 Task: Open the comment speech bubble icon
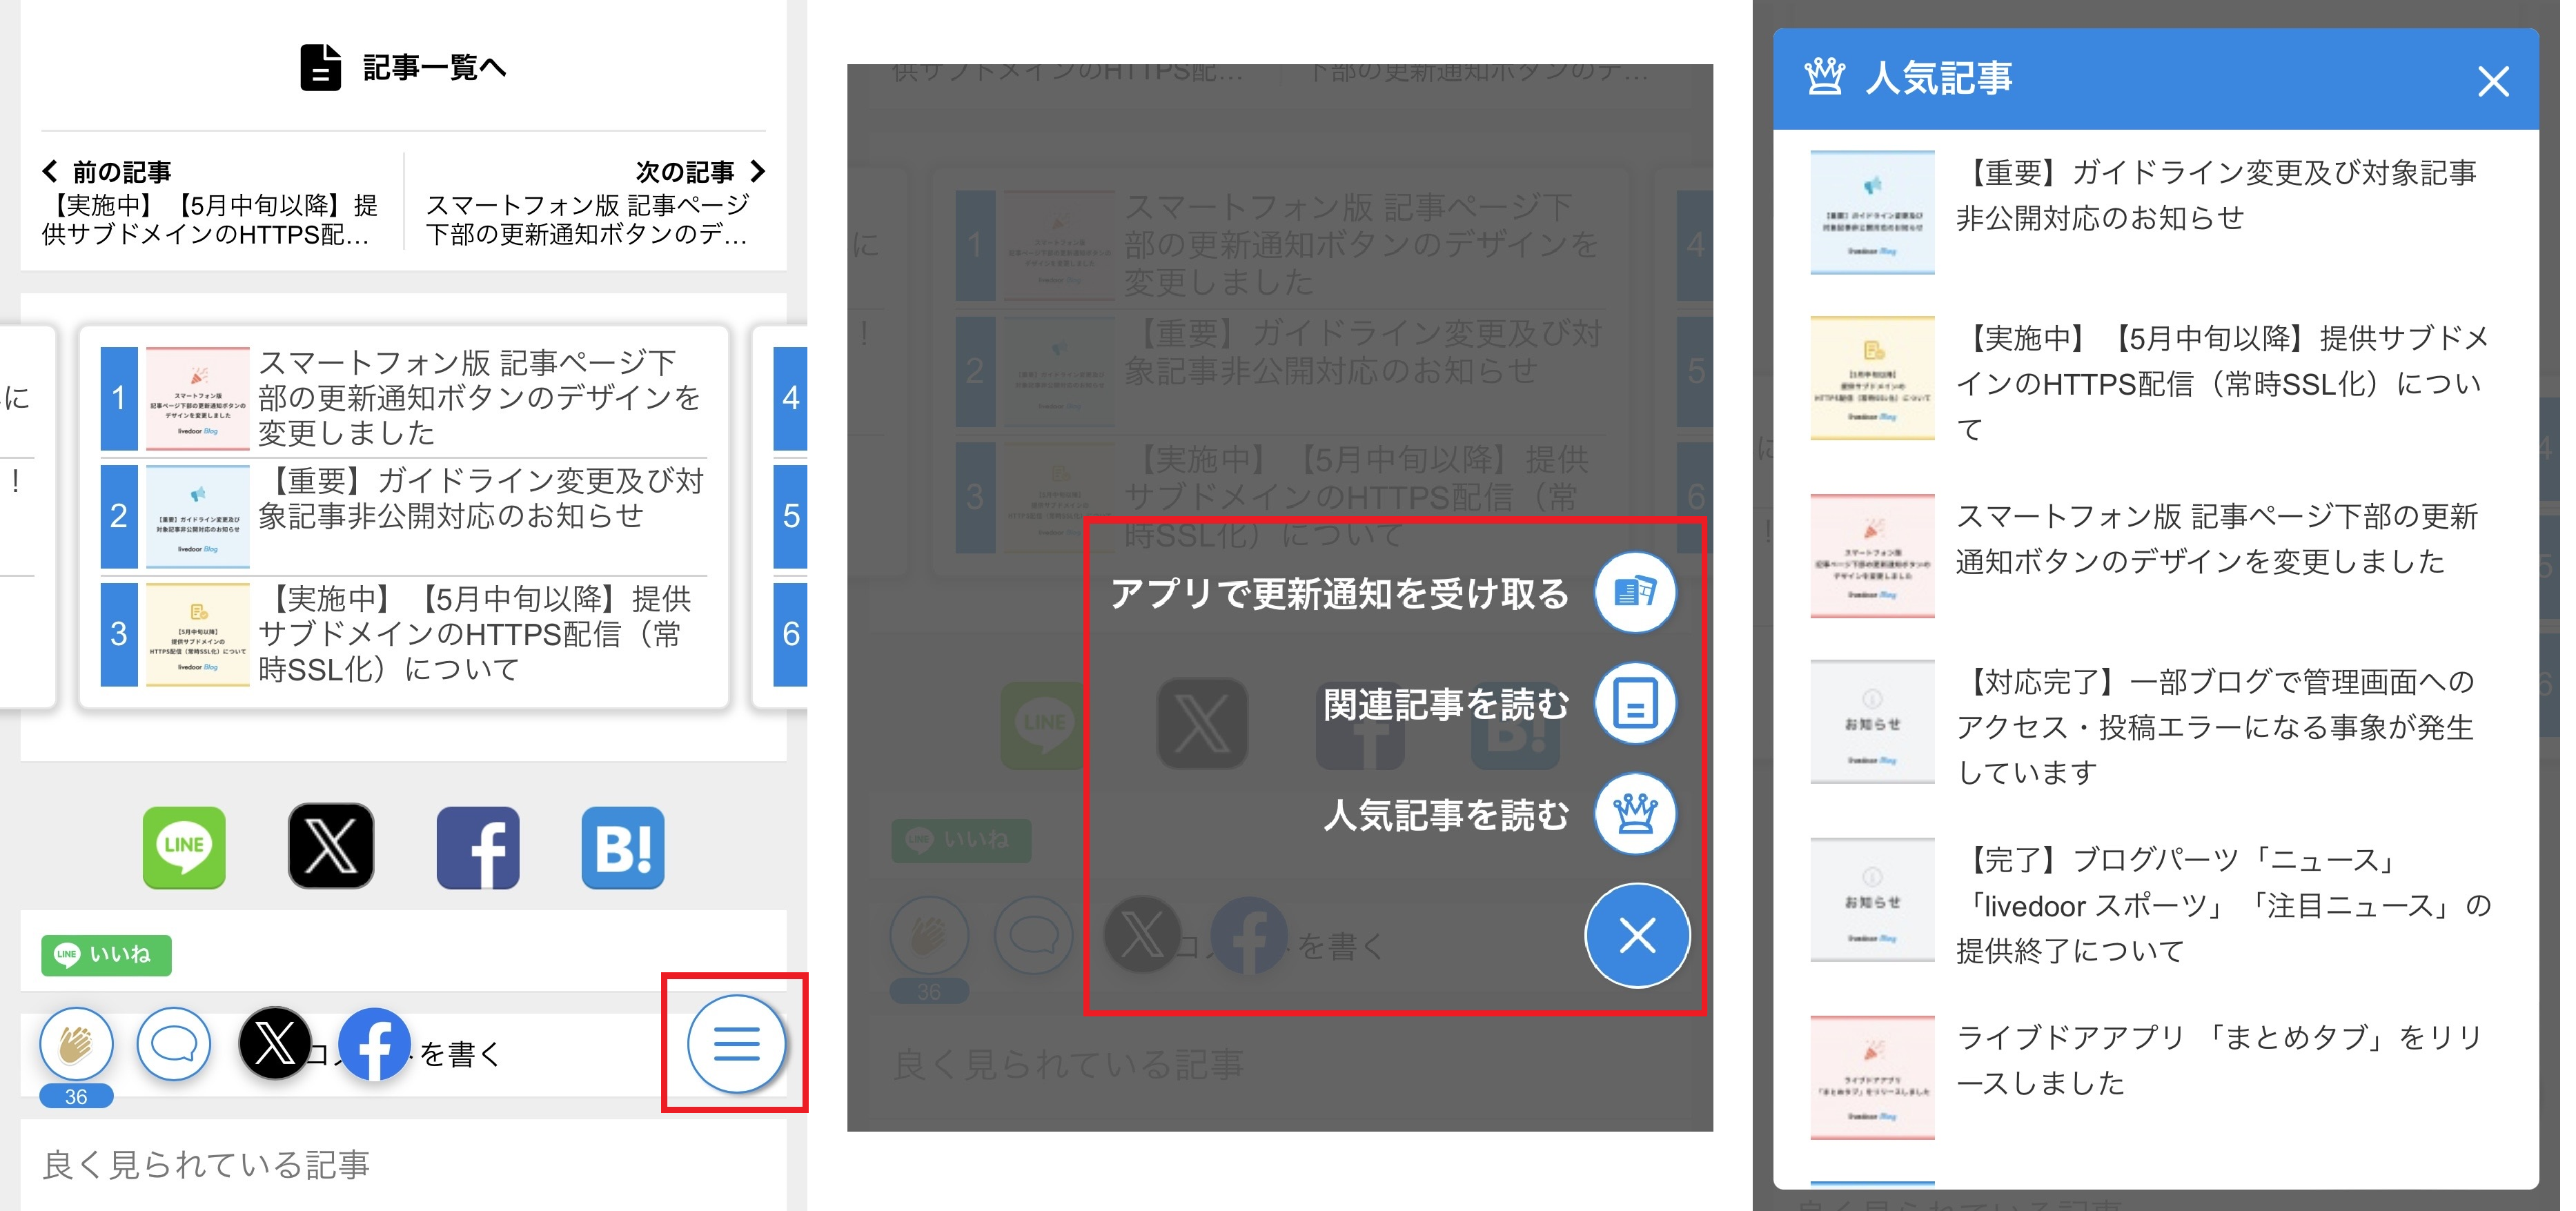click(x=174, y=1044)
